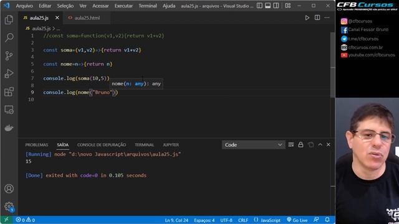The width and height of the screenshot is (399, 224).
Task: Switch to the aula25.html tab
Action: pyautogui.click(x=87, y=18)
